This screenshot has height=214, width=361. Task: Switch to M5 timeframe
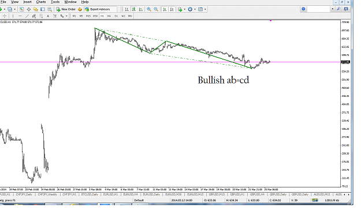pos(81,16)
